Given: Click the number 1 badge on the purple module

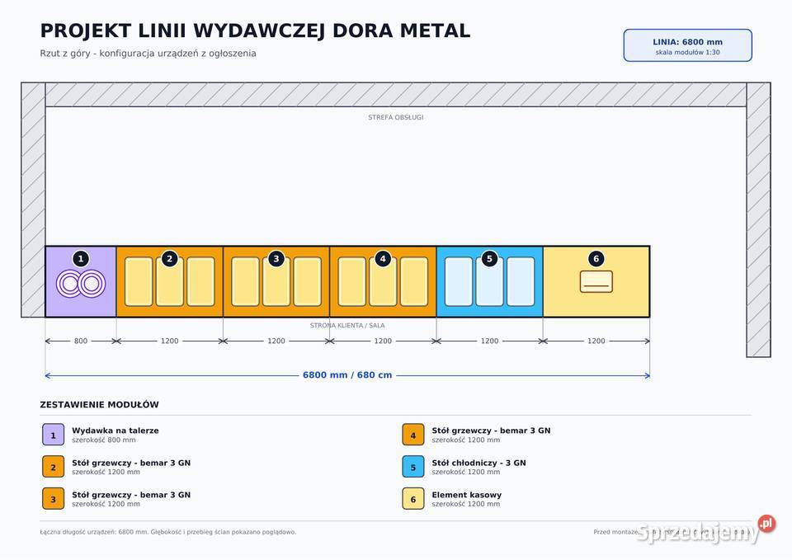Looking at the screenshot, I should point(81,259).
